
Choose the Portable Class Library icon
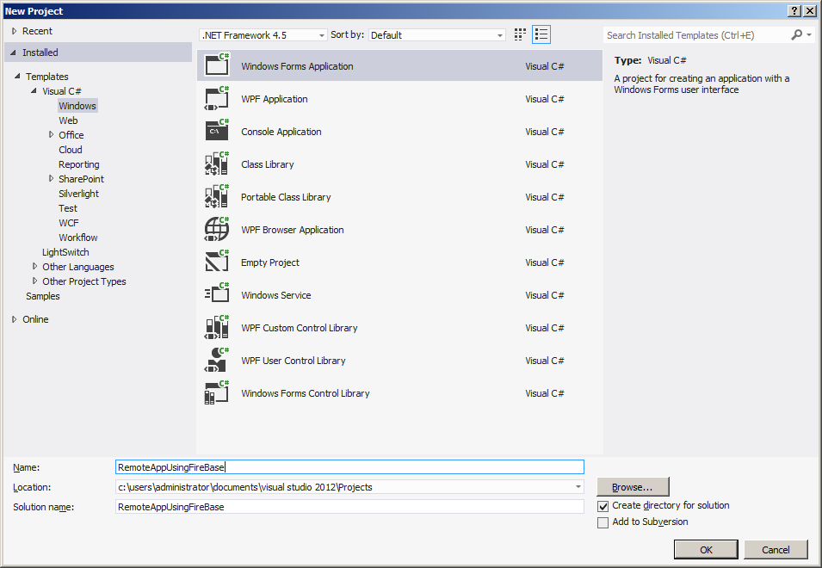217,196
